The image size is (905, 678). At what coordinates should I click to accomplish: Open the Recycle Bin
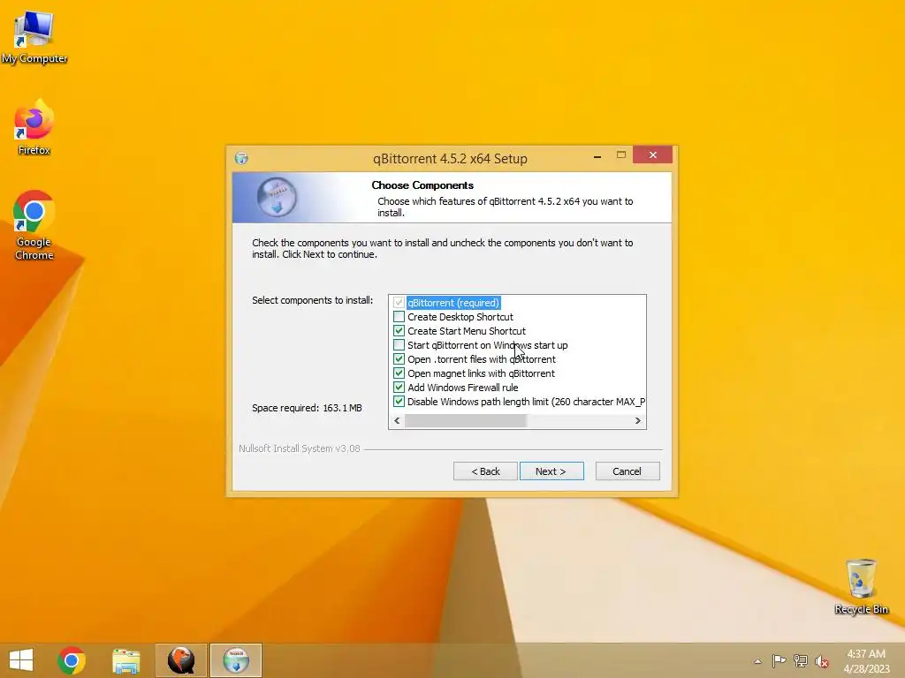pos(861,586)
